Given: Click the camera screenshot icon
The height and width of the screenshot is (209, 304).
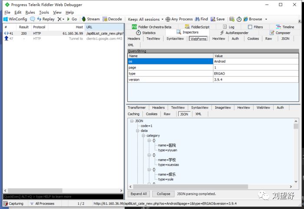Looking at the screenshot, I should [231, 19].
